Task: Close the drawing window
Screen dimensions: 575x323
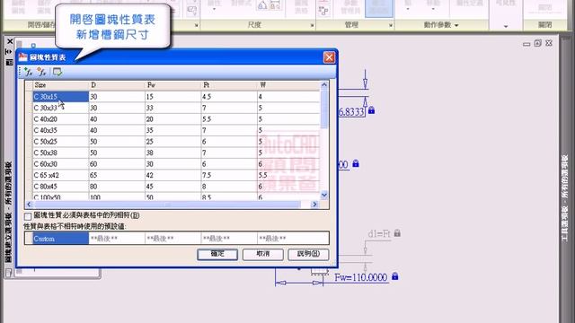Action: pos(549,43)
